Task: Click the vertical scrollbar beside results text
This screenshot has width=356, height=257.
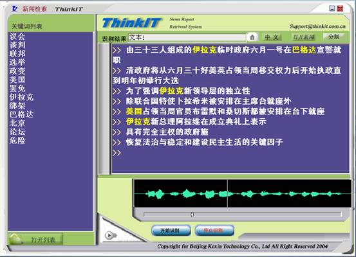Action: click(x=104, y=109)
